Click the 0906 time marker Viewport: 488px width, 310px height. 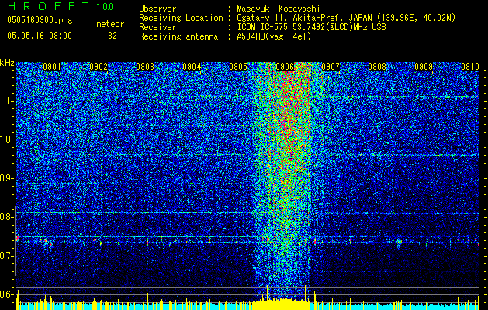285,67
